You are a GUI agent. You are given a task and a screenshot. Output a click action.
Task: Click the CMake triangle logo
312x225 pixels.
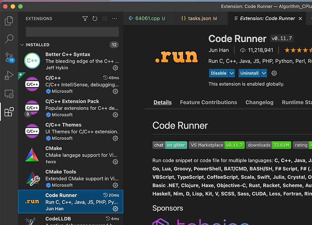[32, 155]
